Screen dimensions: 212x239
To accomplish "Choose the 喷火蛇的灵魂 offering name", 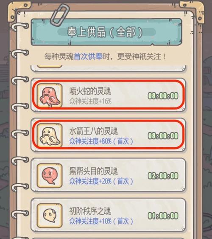I will [x=90, y=91].
